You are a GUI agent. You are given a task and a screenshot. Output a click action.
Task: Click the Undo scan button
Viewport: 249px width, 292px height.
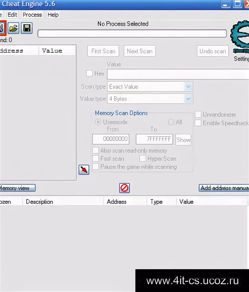(x=213, y=51)
